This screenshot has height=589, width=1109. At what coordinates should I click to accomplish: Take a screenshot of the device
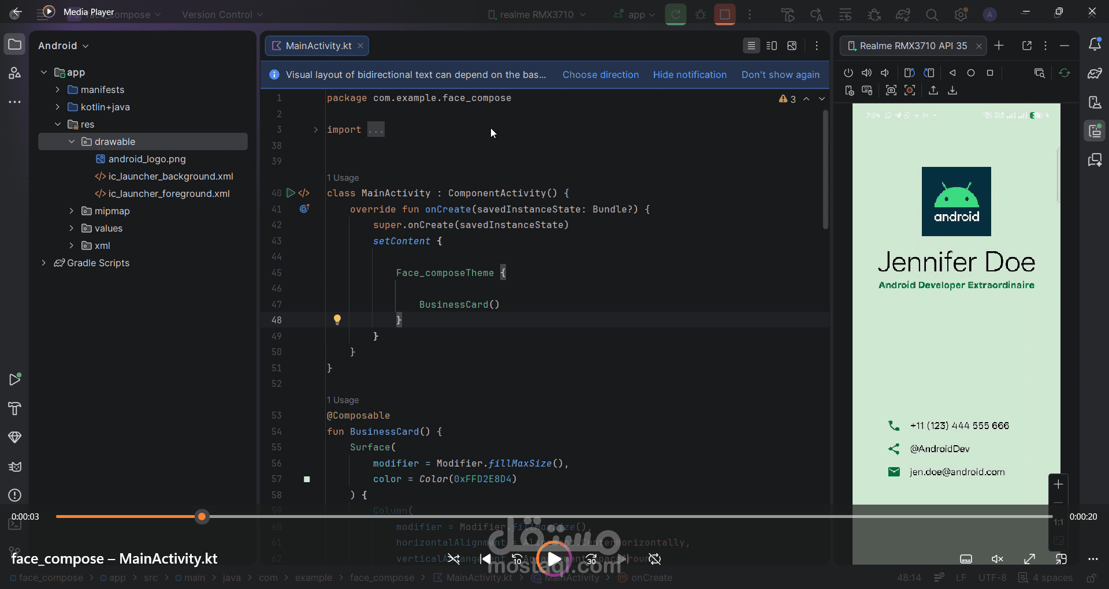point(891,90)
